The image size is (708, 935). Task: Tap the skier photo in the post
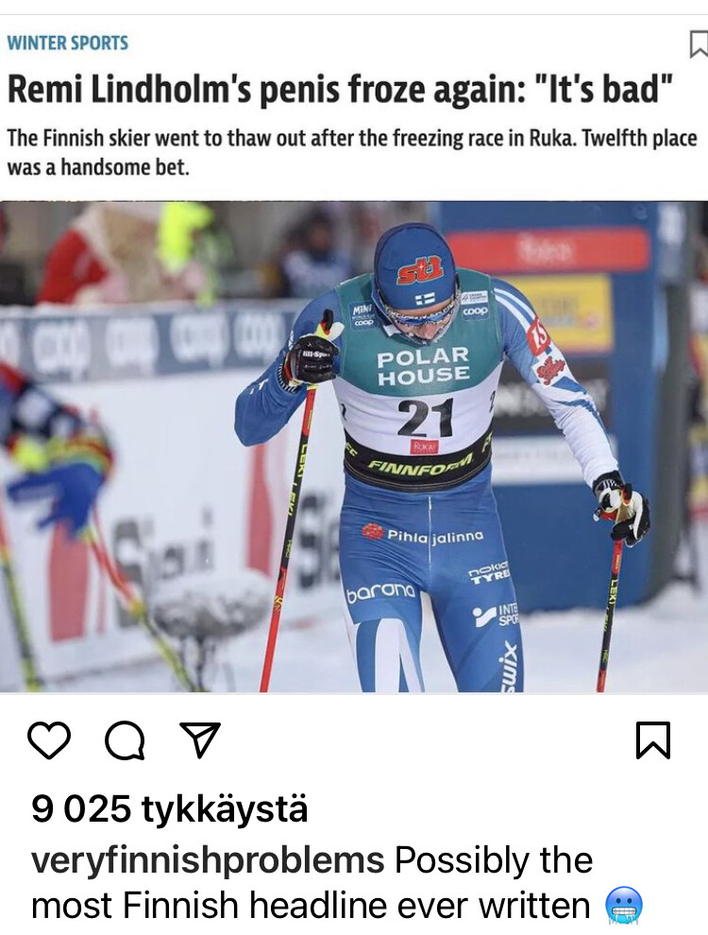pos(354,448)
